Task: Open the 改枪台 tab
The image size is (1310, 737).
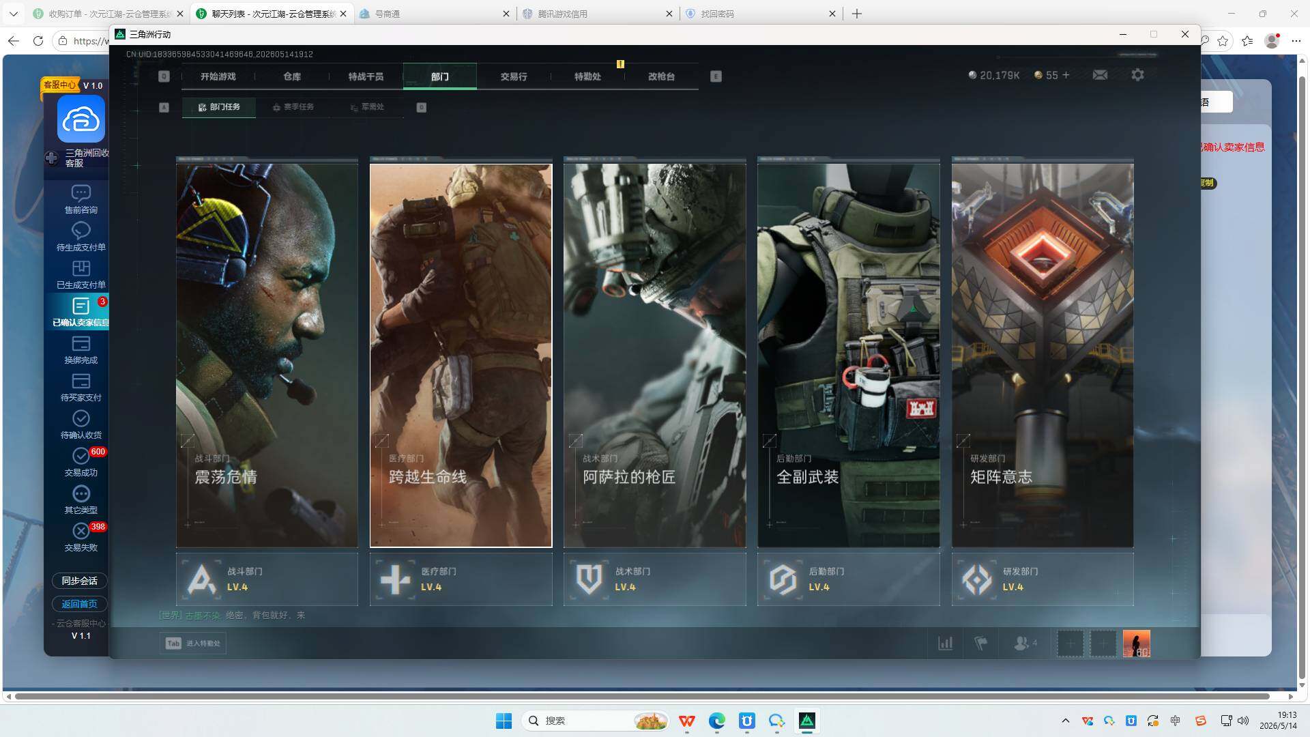Action: (x=661, y=76)
